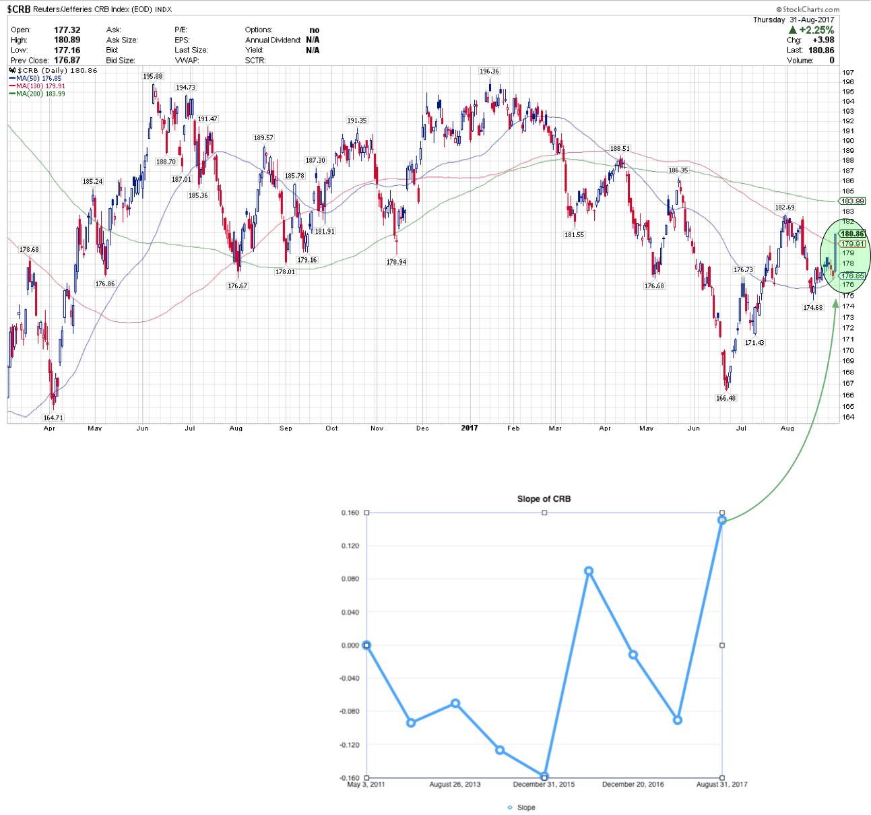
Task: Click the bottom-right resize handle of Slope chart
Action: tap(722, 778)
